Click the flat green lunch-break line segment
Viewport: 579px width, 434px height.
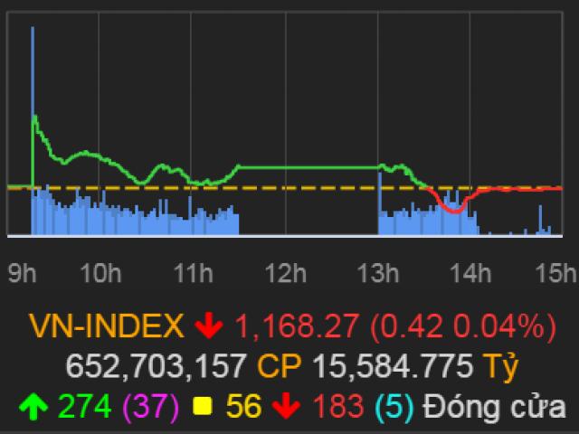309,167
